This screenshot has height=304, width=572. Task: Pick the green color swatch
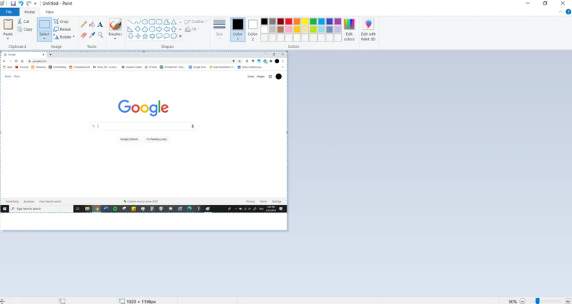click(313, 21)
